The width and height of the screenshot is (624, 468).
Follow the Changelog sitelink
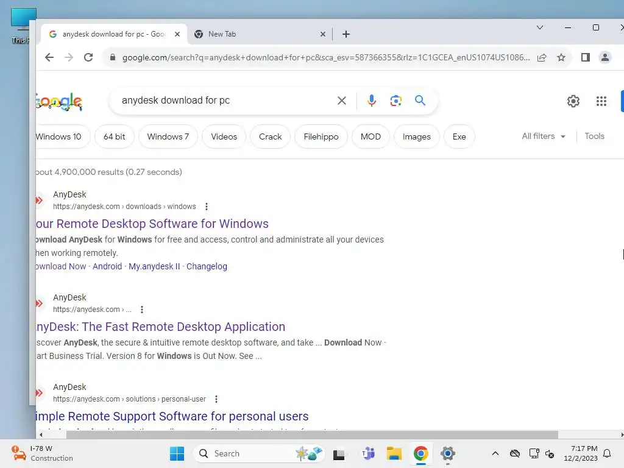click(207, 266)
